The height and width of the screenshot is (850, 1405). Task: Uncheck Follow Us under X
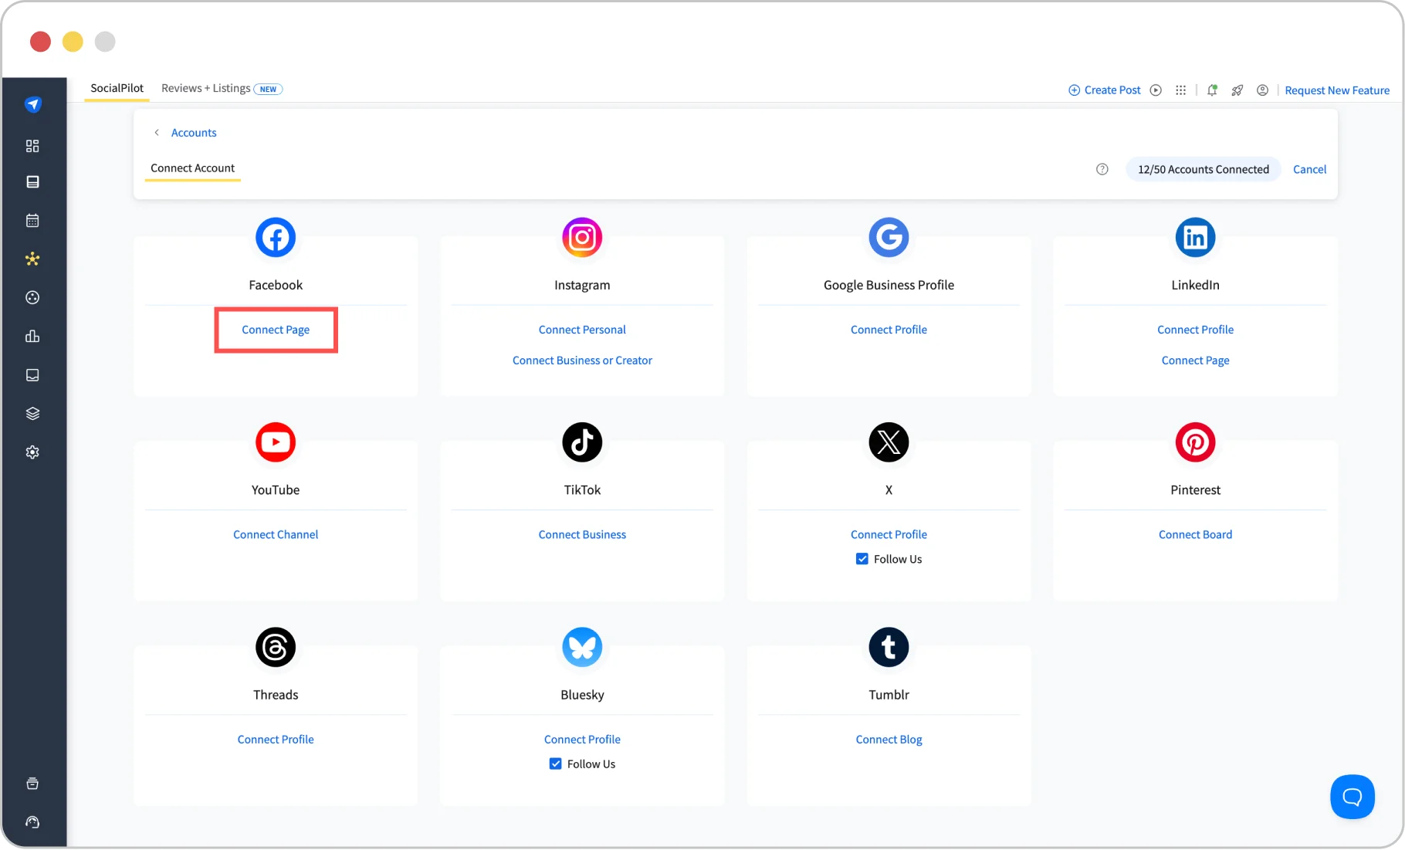[862, 558]
